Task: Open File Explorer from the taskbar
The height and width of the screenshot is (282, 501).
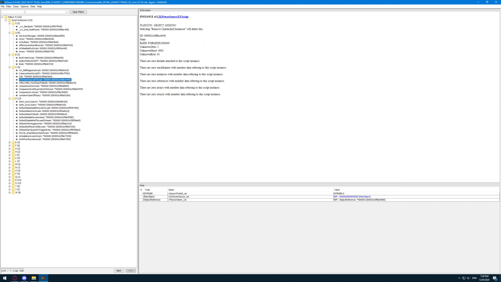Action: [x=34, y=278]
